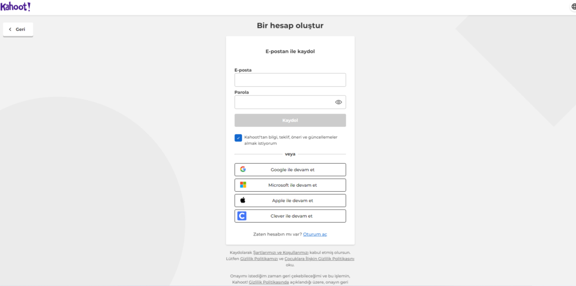Continue with Google button
This screenshot has height=286, width=576.
tap(290, 169)
